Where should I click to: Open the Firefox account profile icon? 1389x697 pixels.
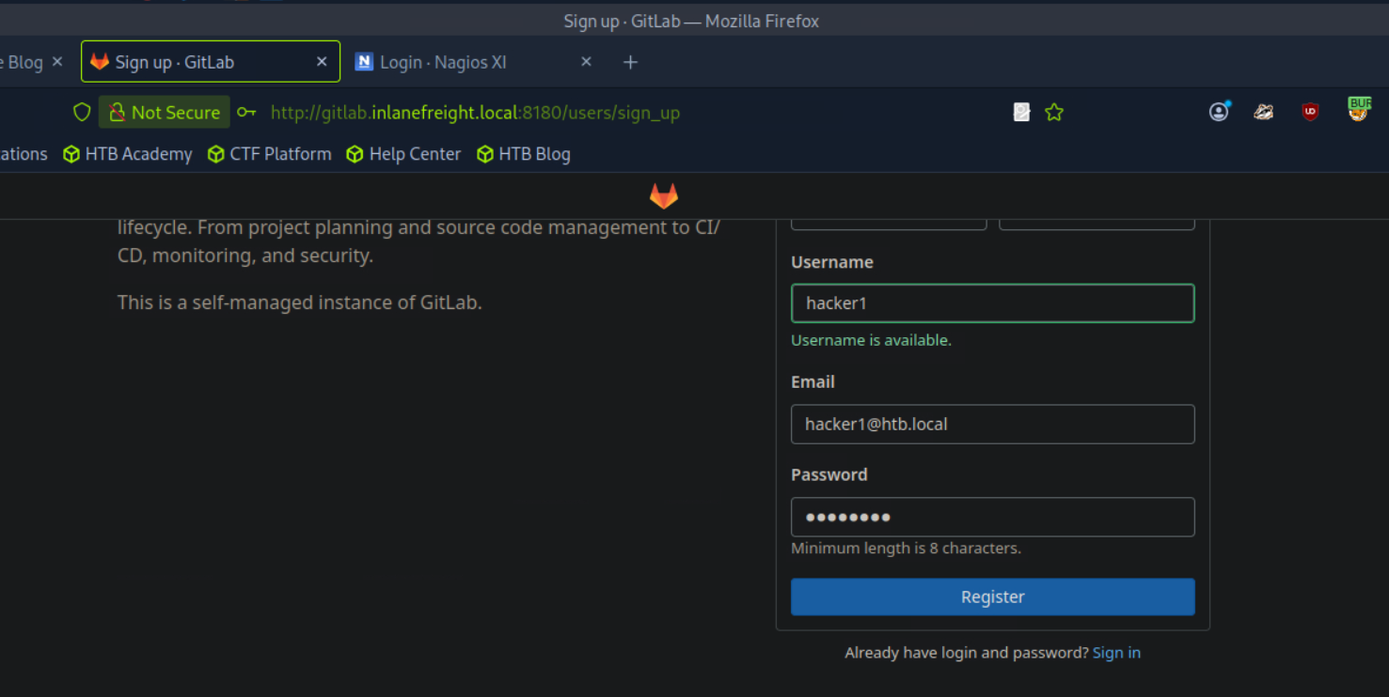pyautogui.click(x=1219, y=112)
